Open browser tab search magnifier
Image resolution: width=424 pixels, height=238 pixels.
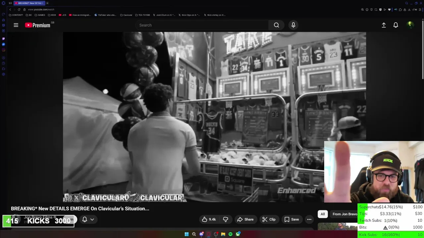coord(406,3)
